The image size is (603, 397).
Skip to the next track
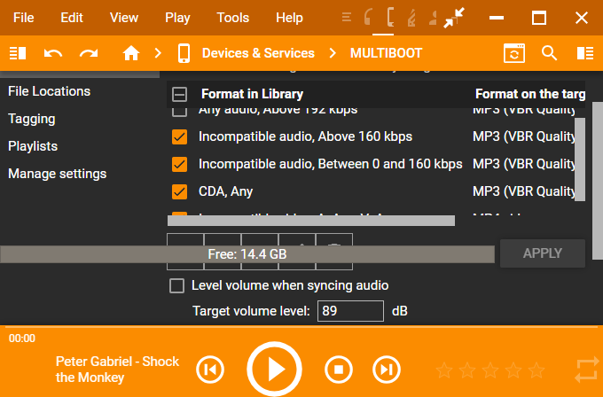coord(385,369)
